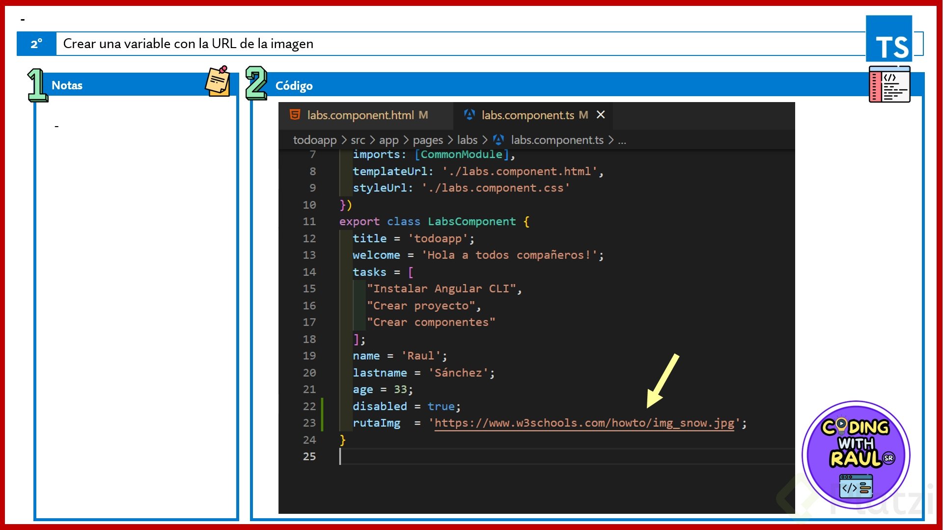The height and width of the screenshot is (530, 943).
Task: Click the TypeScript TS logo icon
Action: click(x=888, y=39)
